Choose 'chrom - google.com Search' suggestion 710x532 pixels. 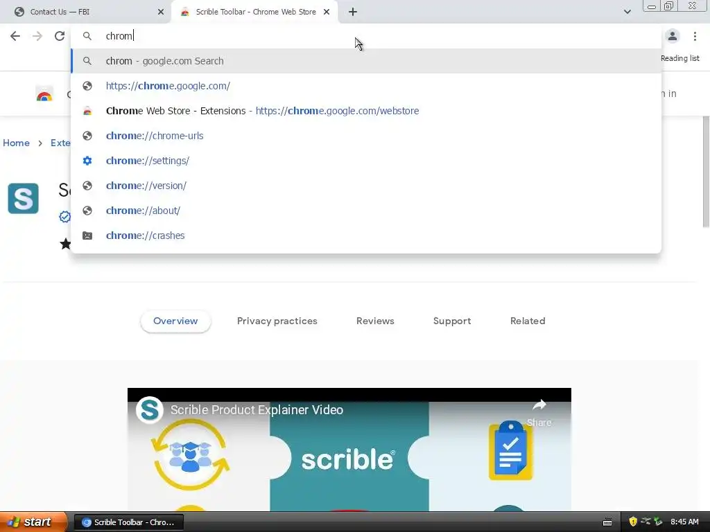point(366,61)
